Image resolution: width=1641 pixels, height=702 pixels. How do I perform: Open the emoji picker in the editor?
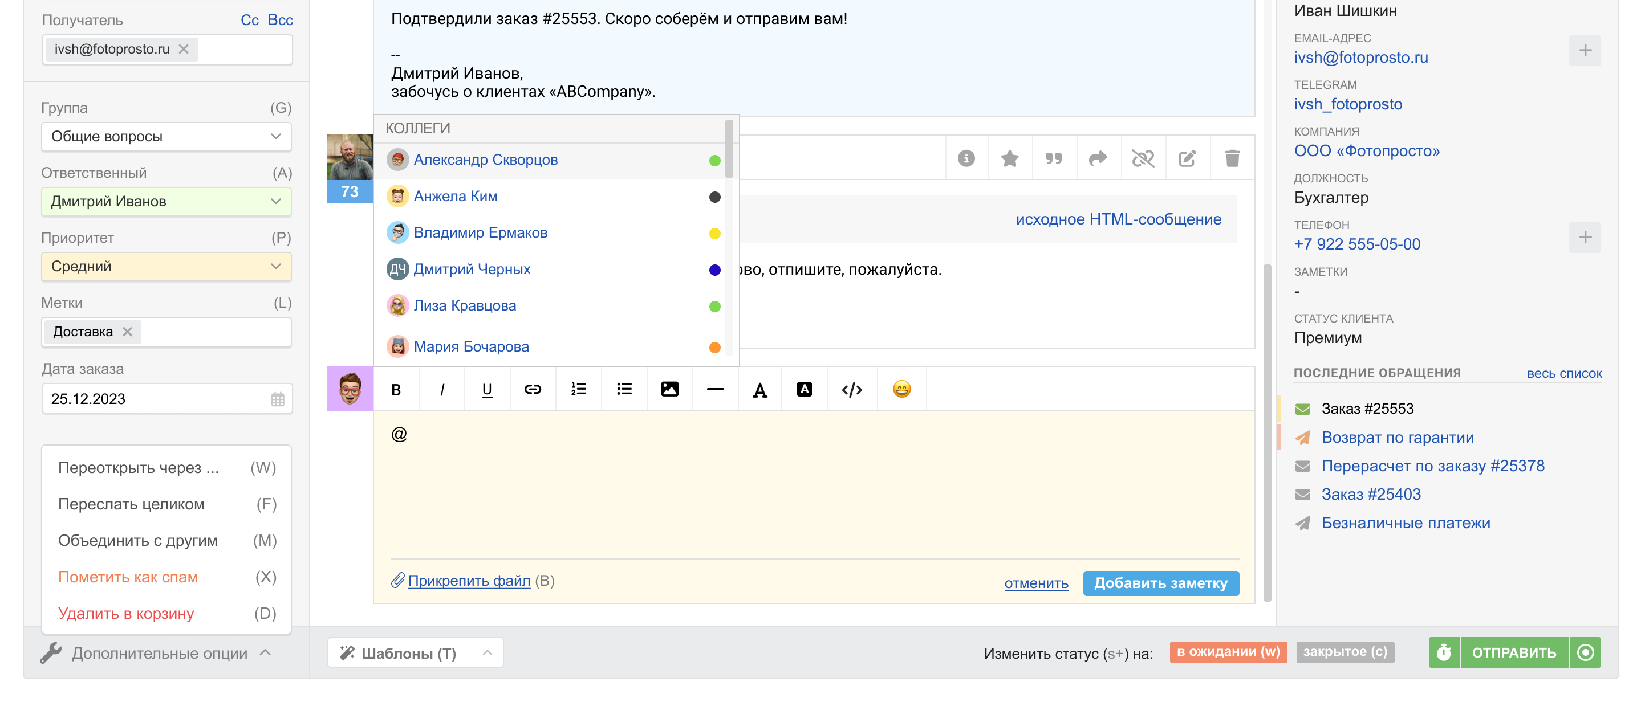coord(901,390)
